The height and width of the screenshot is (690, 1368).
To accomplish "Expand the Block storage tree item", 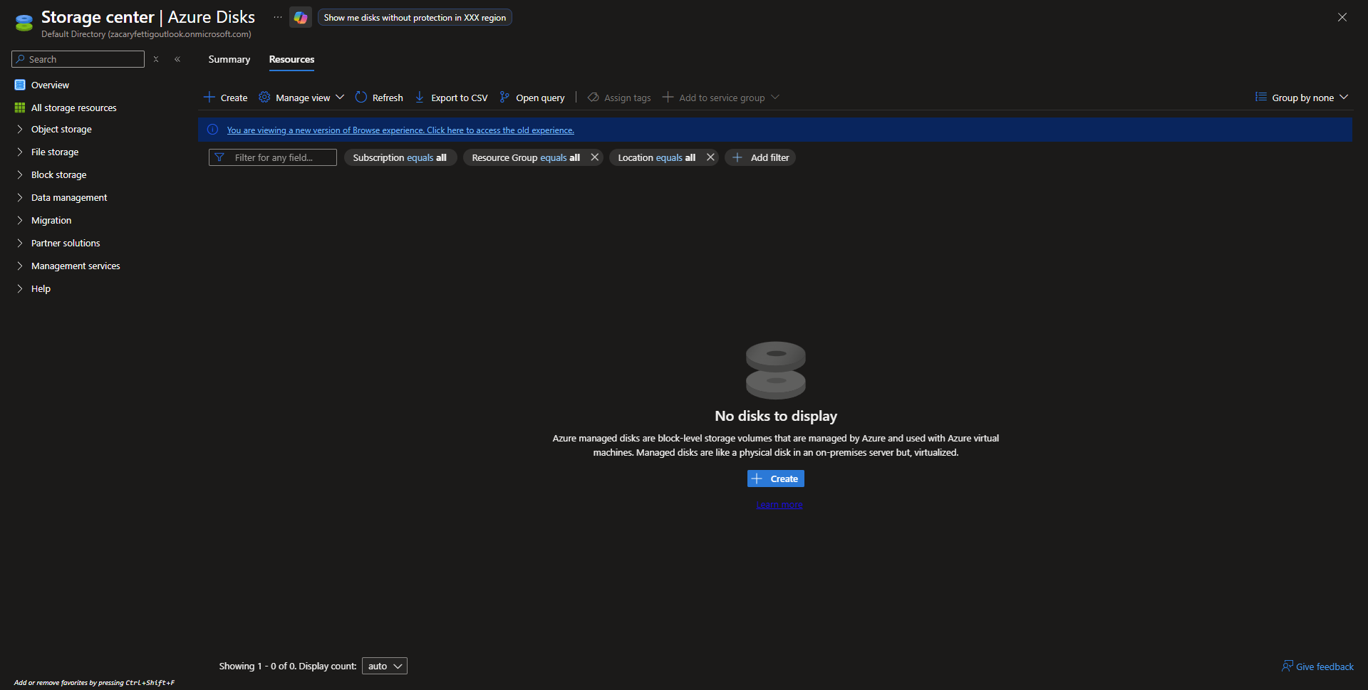I will click(20, 174).
